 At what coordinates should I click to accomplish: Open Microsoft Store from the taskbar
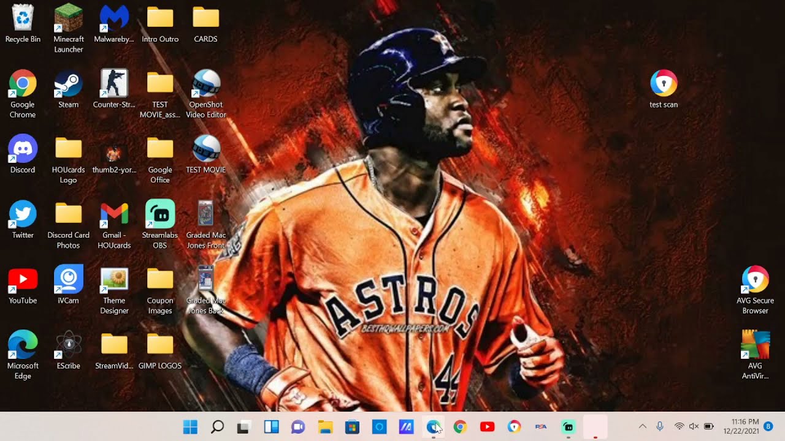pos(352,427)
